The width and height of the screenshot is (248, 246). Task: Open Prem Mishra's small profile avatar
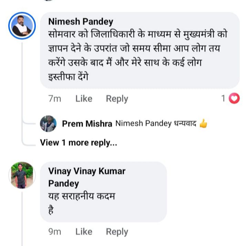click(48, 124)
